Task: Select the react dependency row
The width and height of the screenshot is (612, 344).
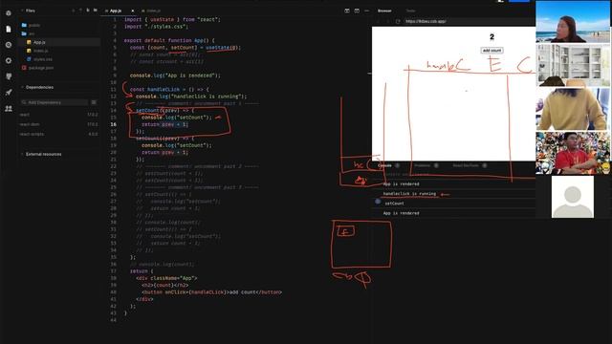Action: pyautogui.click(x=58, y=115)
